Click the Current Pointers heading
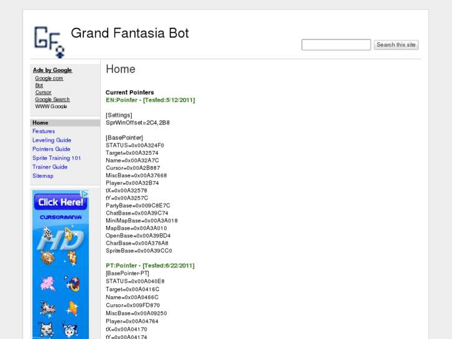Viewport: 452px width, 339px height. click(130, 93)
